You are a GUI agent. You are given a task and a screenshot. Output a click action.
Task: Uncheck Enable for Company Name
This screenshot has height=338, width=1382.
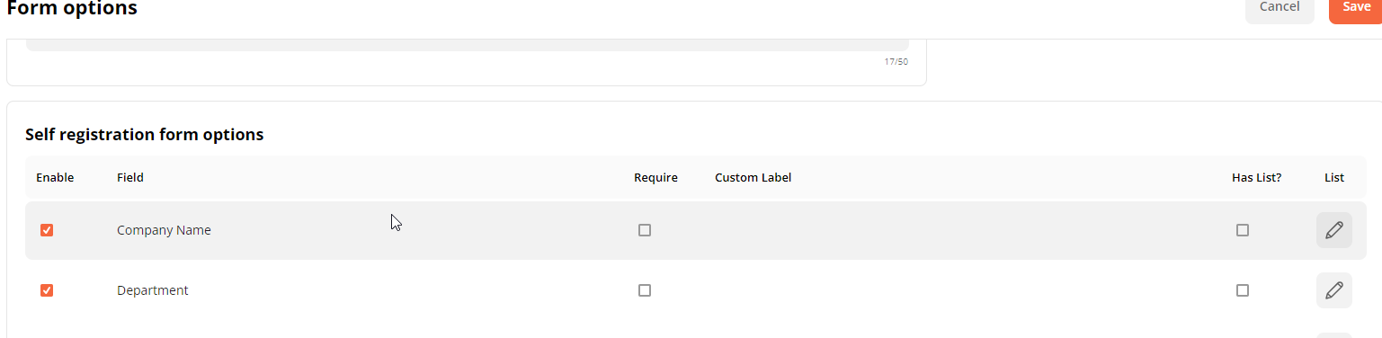[47, 230]
